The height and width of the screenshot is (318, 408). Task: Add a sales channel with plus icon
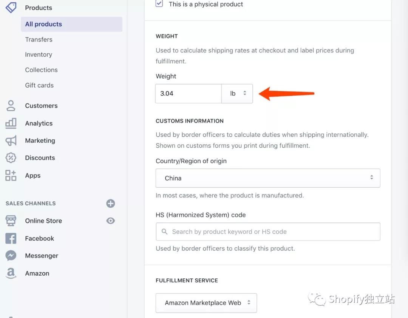[110, 204]
